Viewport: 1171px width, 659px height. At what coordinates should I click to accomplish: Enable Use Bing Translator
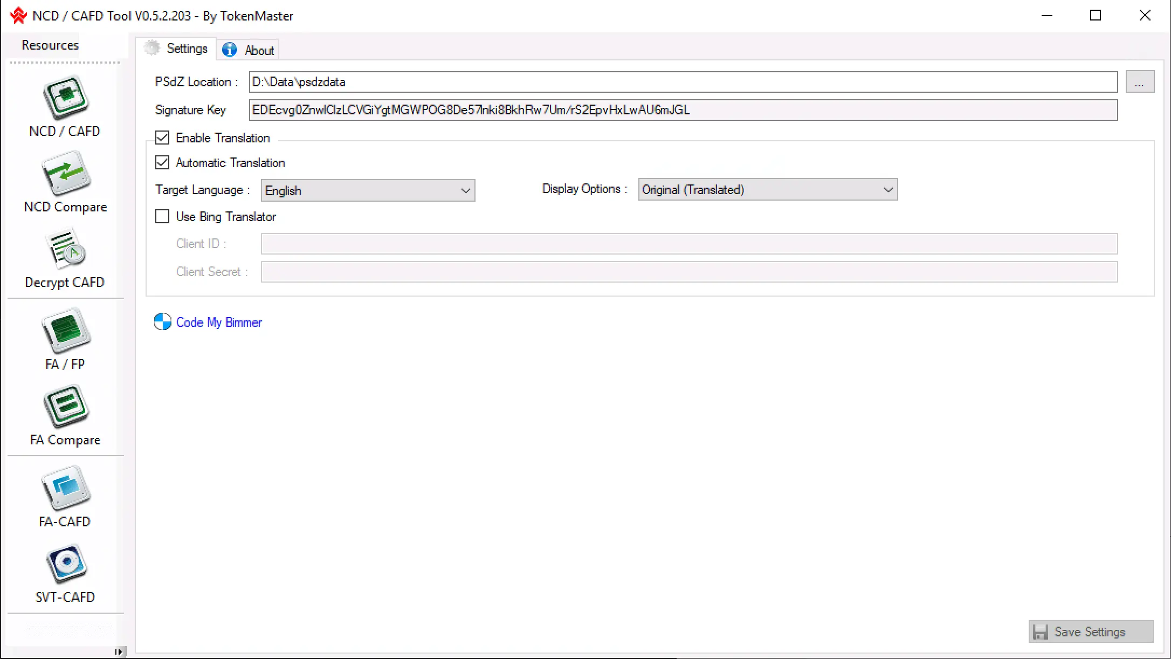[x=162, y=216]
